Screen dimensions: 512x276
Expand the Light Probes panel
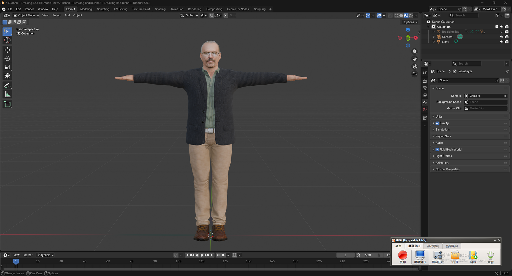pyautogui.click(x=470, y=156)
